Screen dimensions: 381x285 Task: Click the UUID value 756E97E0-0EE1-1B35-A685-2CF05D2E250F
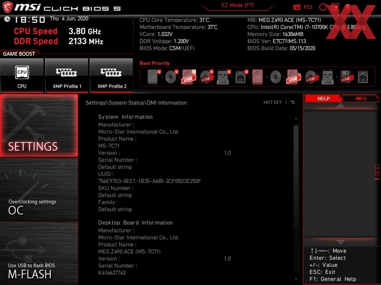point(150,181)
